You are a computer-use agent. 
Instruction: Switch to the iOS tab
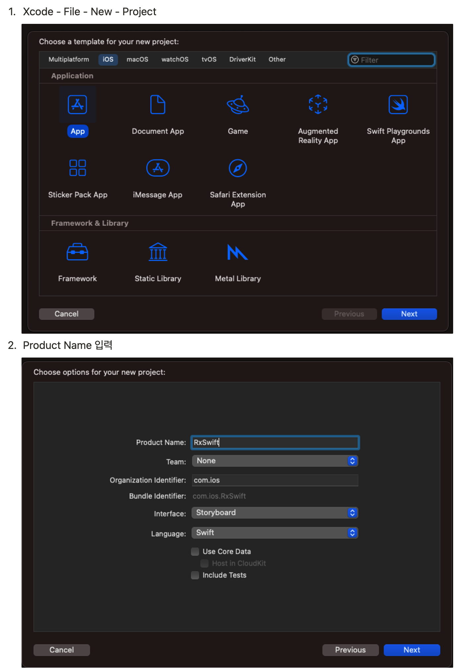click(108, 59)
